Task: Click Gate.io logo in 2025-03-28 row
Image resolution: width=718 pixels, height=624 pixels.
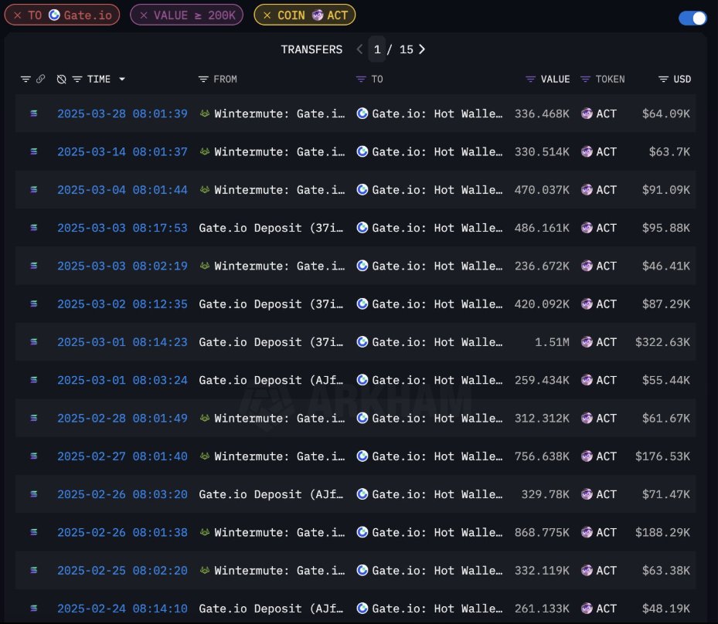Action: pyautogui.click(x=362, y=113)
